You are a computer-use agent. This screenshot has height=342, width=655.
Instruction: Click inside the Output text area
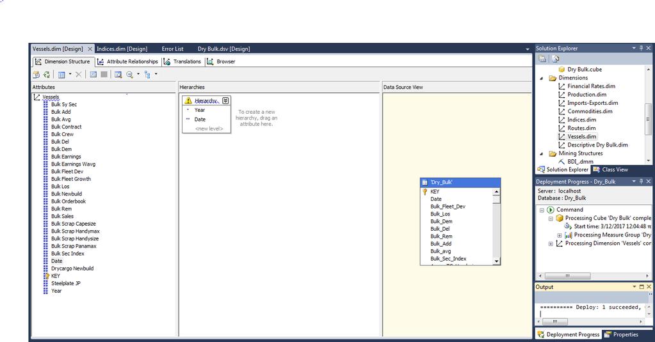(x=590, y=310)
